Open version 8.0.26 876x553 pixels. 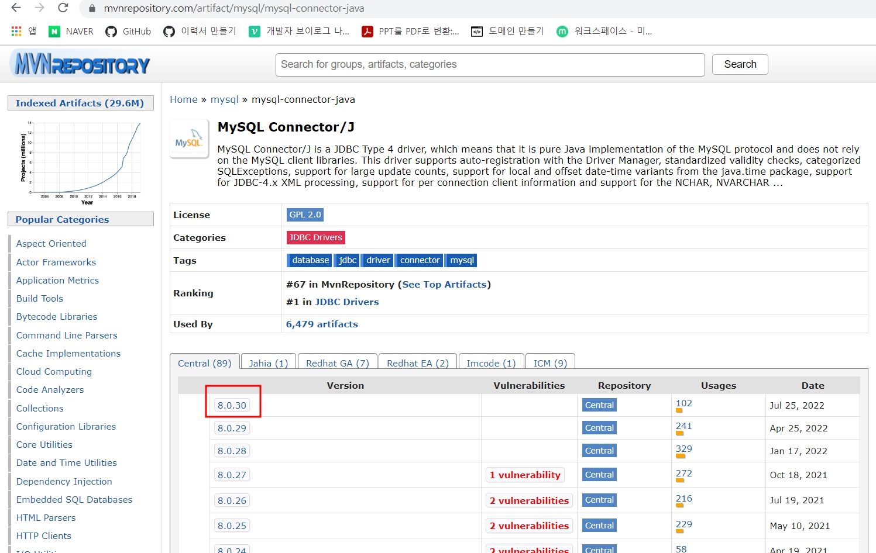coord(232,500)
